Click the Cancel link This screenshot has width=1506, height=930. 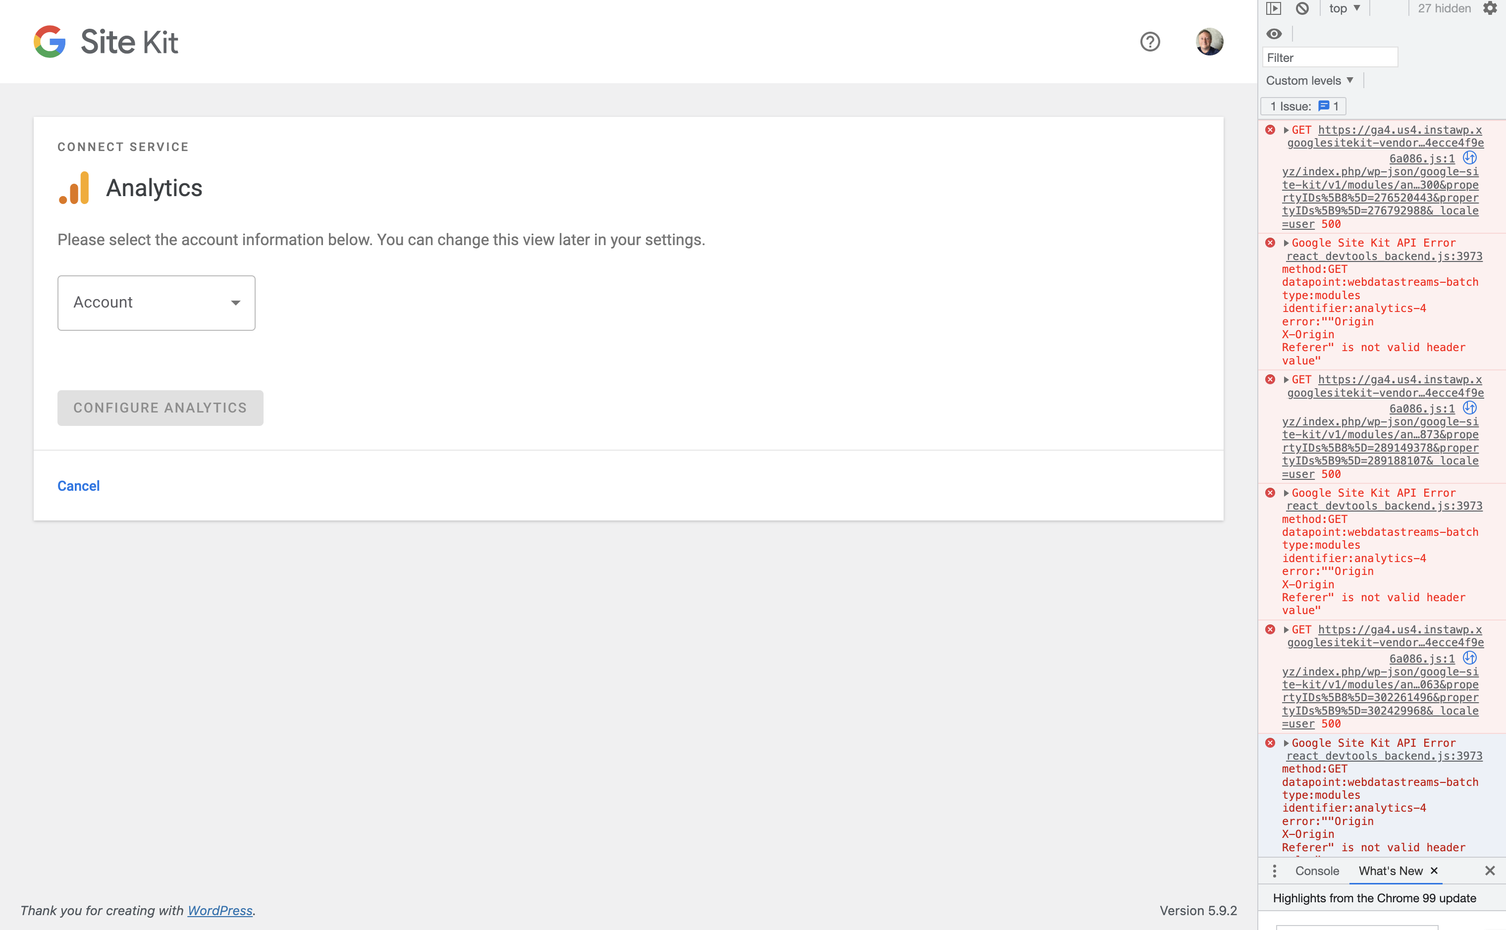coord(78,485)
